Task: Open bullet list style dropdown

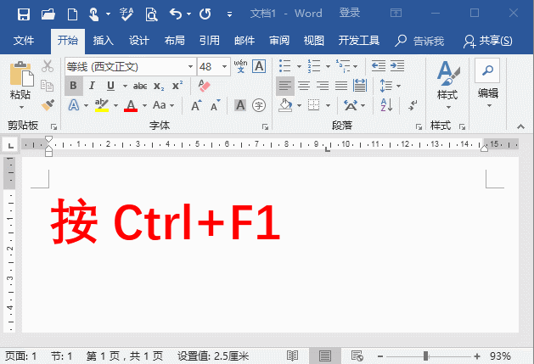Action: click(x=299, y=66)
